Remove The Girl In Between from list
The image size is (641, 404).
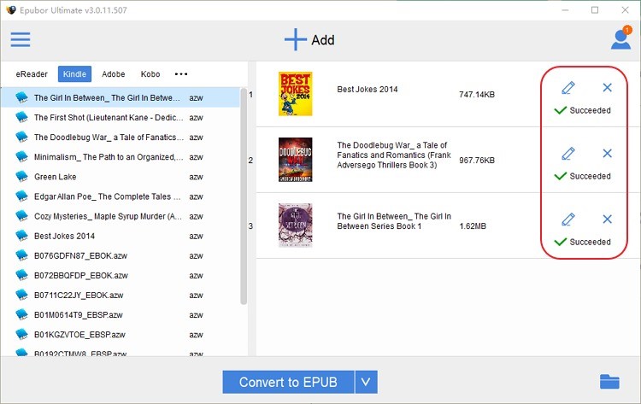click(607, 220)
